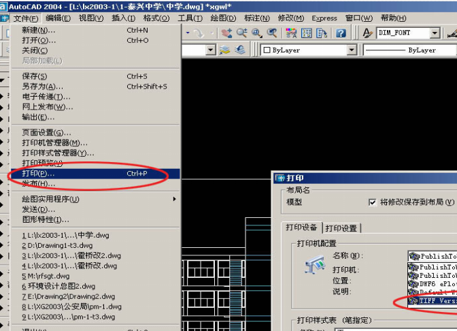The width and height of the screenshot is (457, 331).
Task: Open the 视图(V) menu
Action: [91, 18]
